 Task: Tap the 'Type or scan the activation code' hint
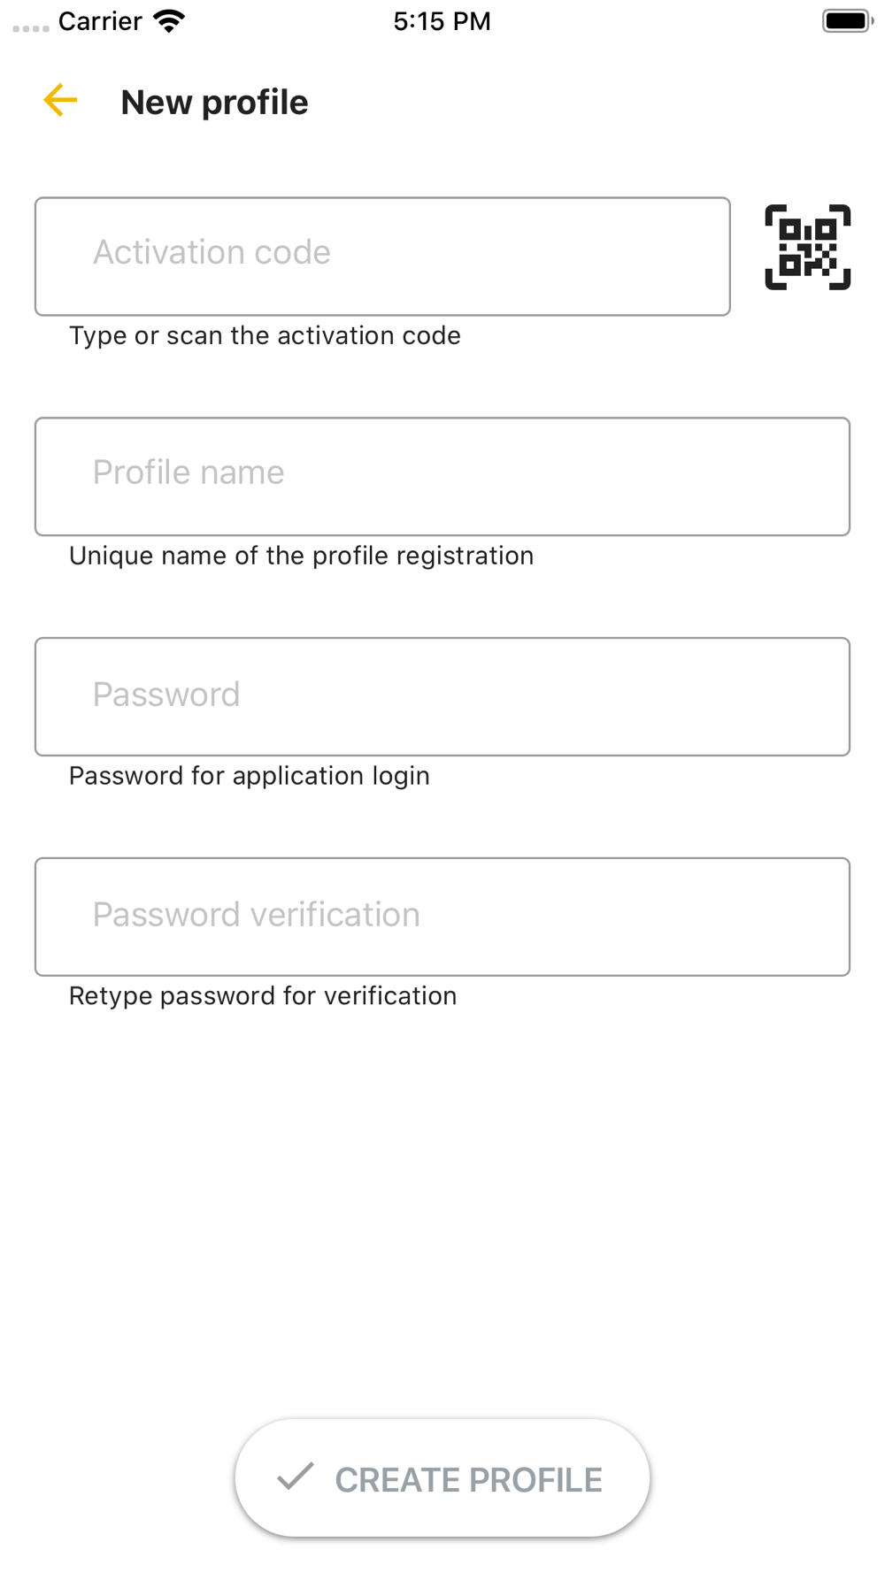[x=265, y=335]
